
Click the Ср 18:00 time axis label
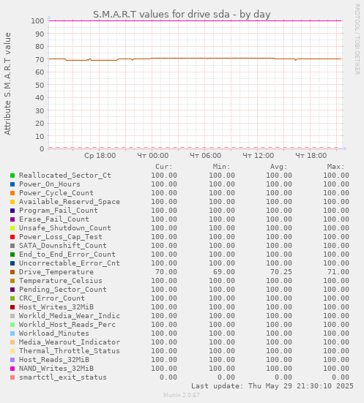click(100, 156)
